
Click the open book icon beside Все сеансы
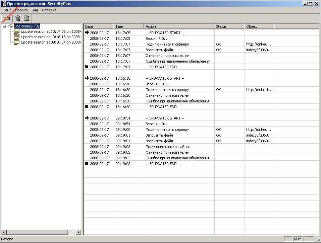coord(10,26)
